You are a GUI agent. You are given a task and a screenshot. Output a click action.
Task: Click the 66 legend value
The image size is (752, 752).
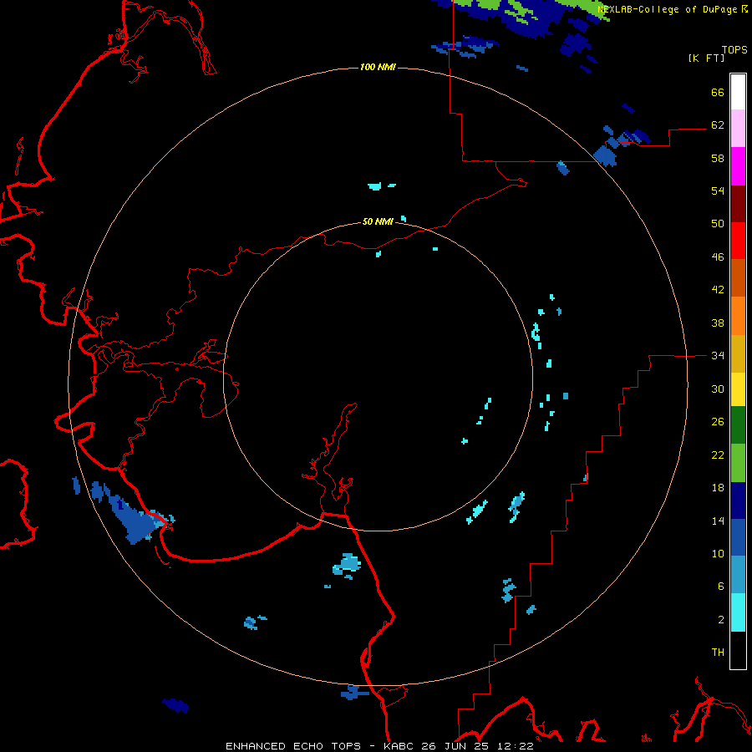718,92
